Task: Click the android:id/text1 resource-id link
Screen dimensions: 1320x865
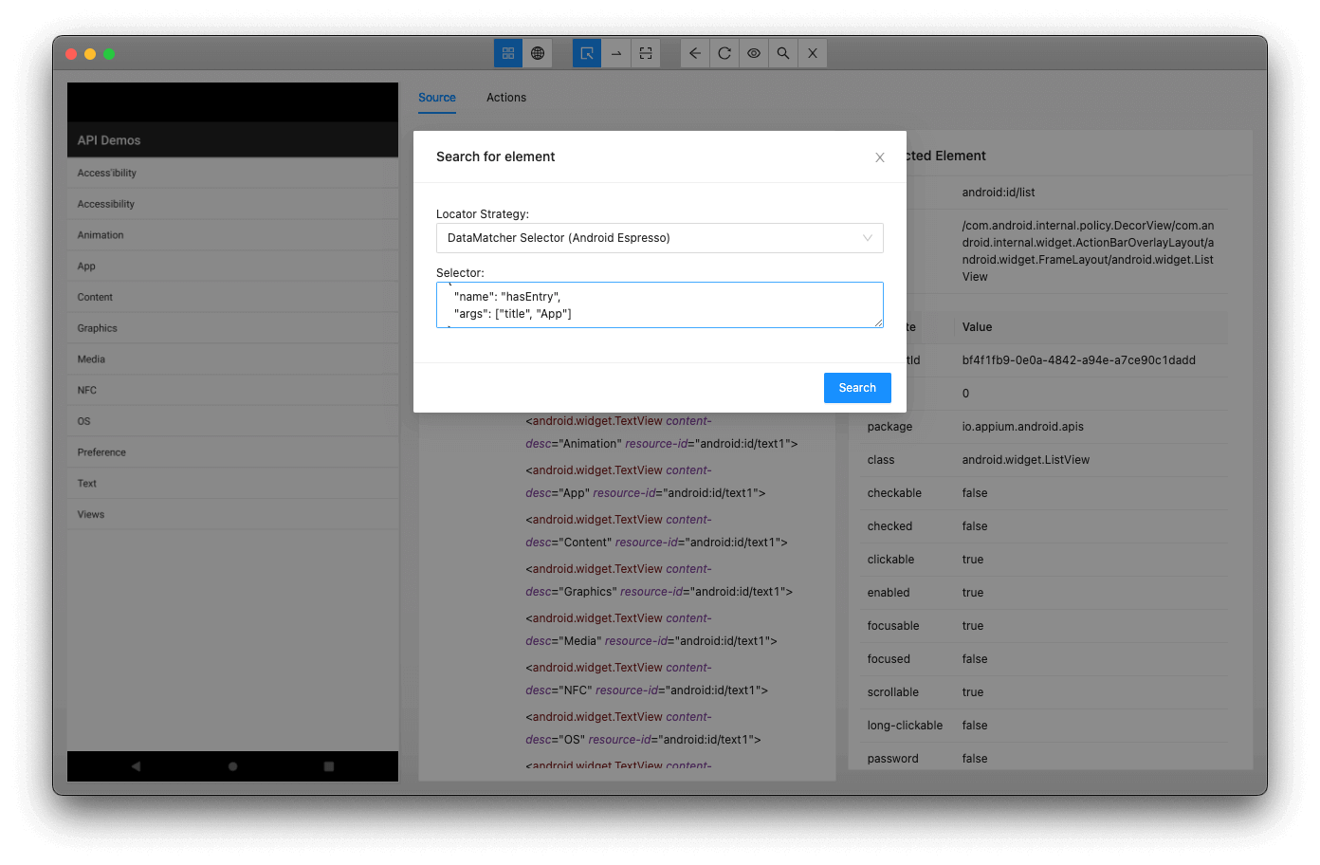Action: pos(735,492)
